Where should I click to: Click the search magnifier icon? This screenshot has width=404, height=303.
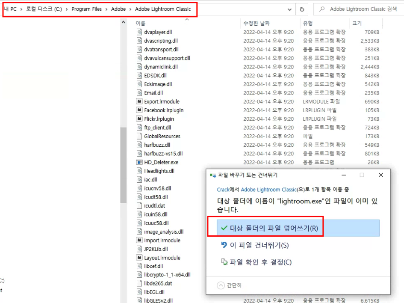tap(322, 9)
